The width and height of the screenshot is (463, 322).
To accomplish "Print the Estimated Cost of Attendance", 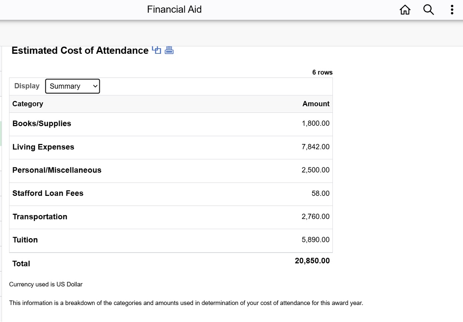I will tap(169, 50).
